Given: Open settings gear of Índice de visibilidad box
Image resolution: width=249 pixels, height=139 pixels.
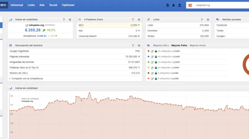Looking at the screenshot, I should pyautogui.click(x=70, y=20).
